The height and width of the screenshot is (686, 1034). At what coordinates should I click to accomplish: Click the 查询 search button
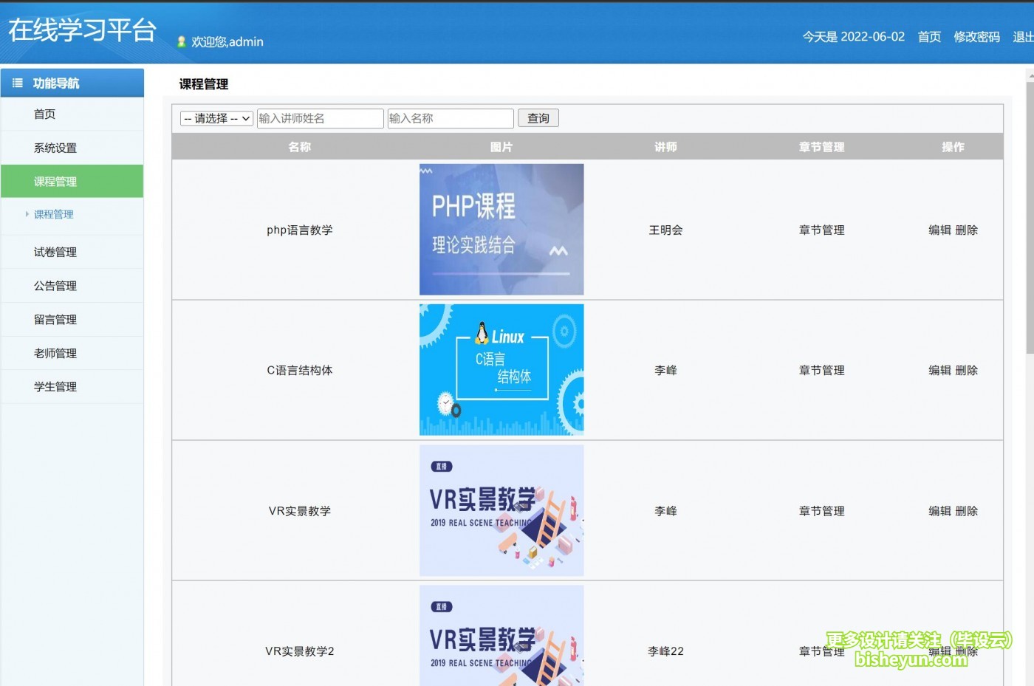[x=538, y=118]
